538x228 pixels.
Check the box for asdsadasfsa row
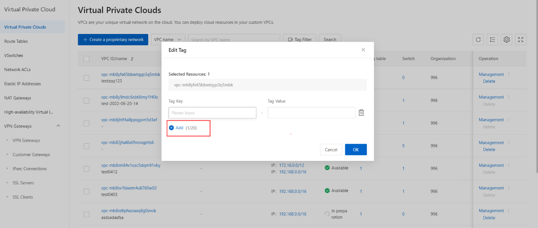(87, 214)
